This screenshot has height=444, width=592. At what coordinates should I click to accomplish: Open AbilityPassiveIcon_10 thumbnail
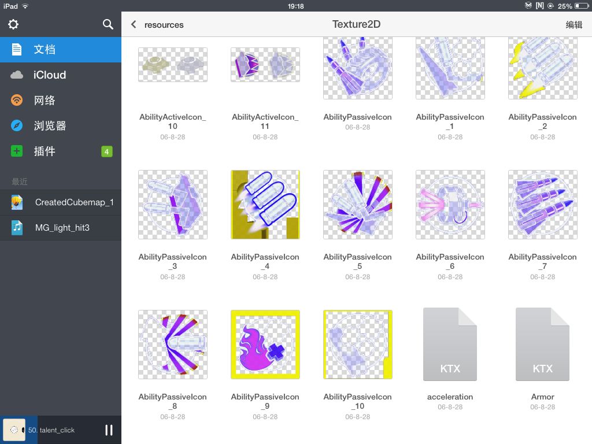tap(357, 345)
